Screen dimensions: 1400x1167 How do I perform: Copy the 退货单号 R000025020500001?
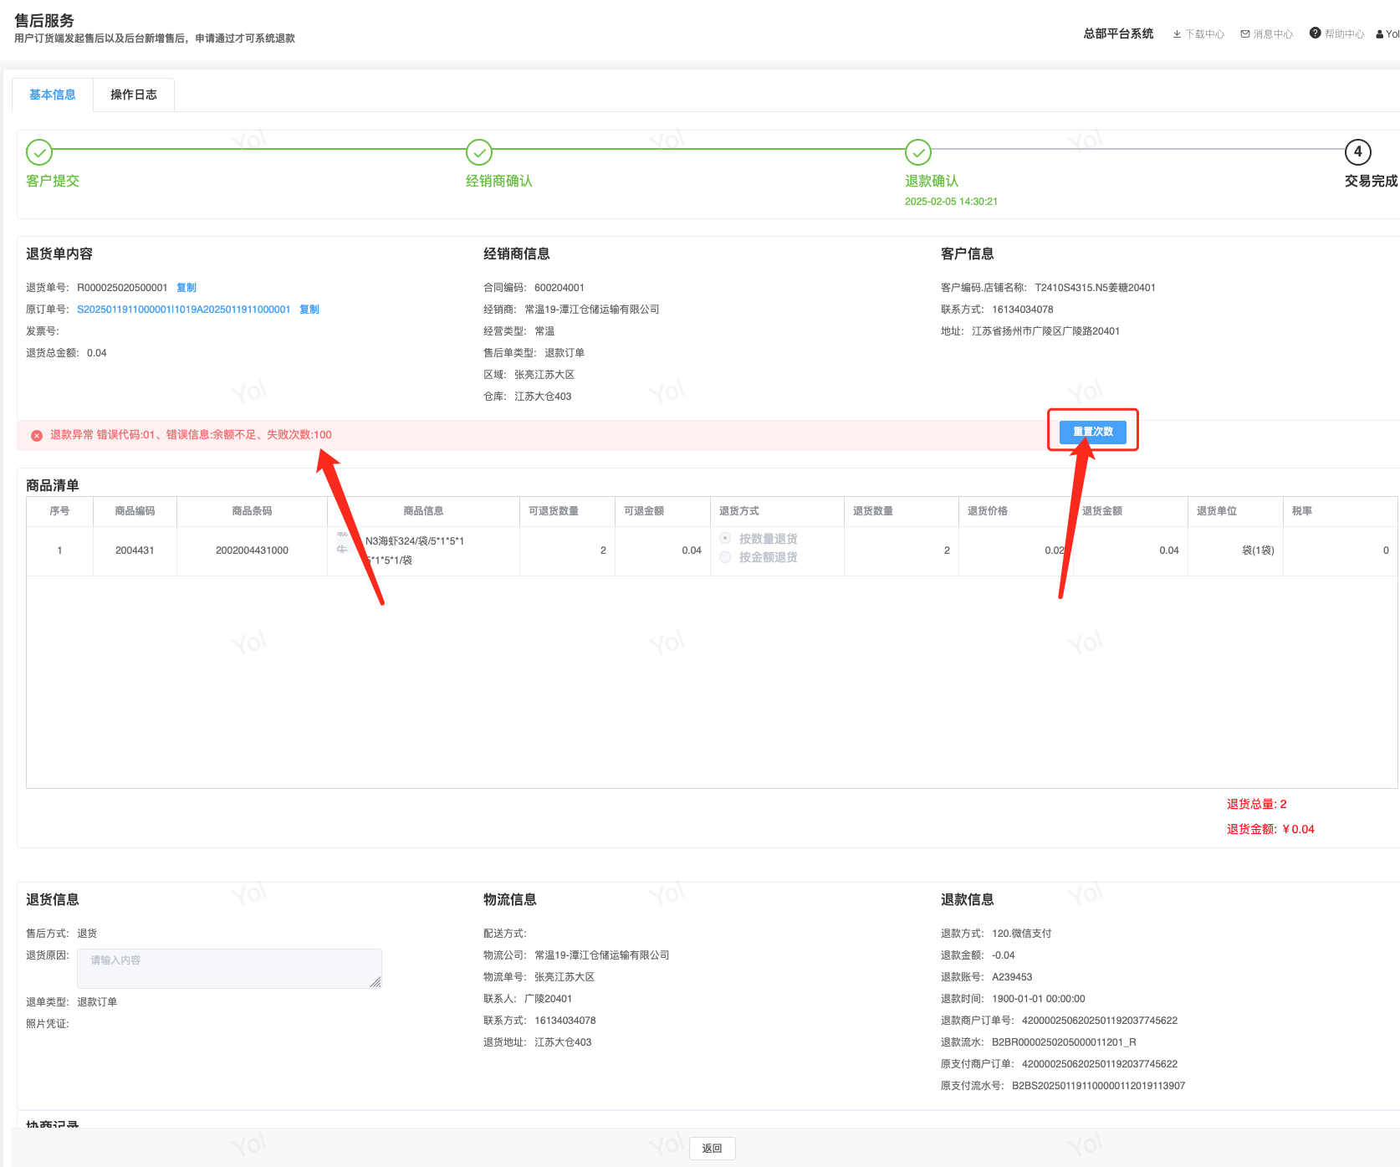186,288
